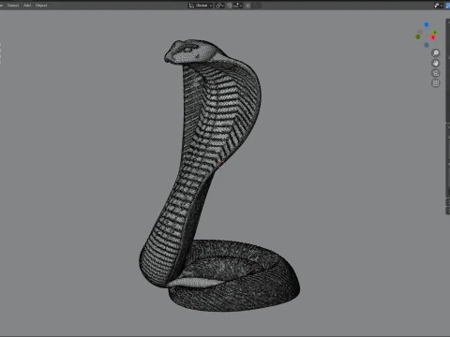Screen dimensions: 450x337
Task: Open the pivot point dropdown
Action: point(219,6)
